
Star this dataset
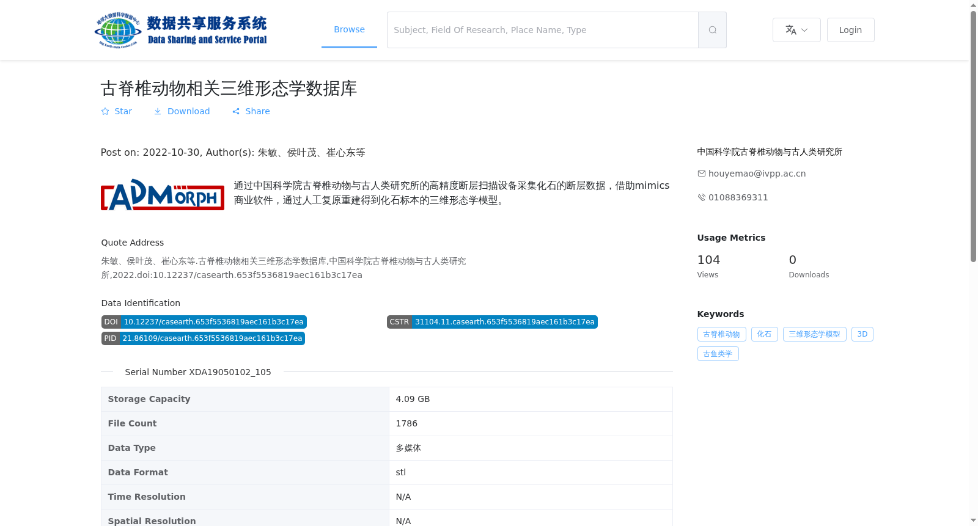click(x=116, y=111)
